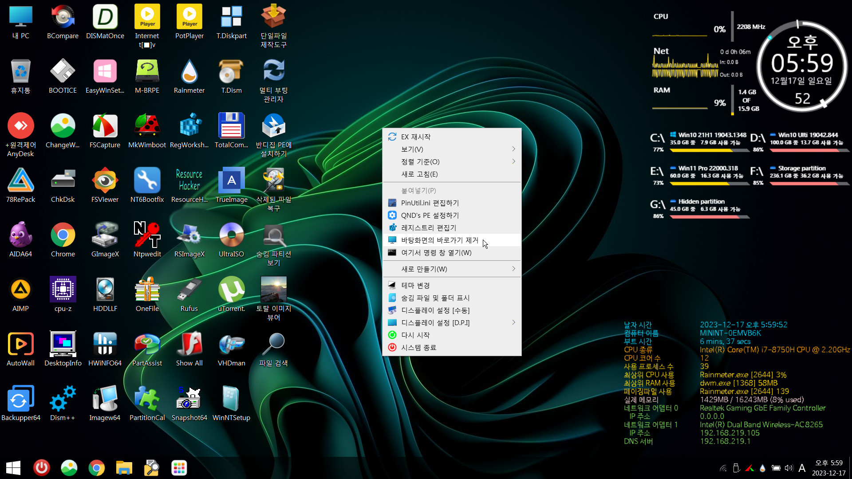Choose 테마 변경 menu entry
The height and width of the screenshot is (479, 852).
(452, 285)
